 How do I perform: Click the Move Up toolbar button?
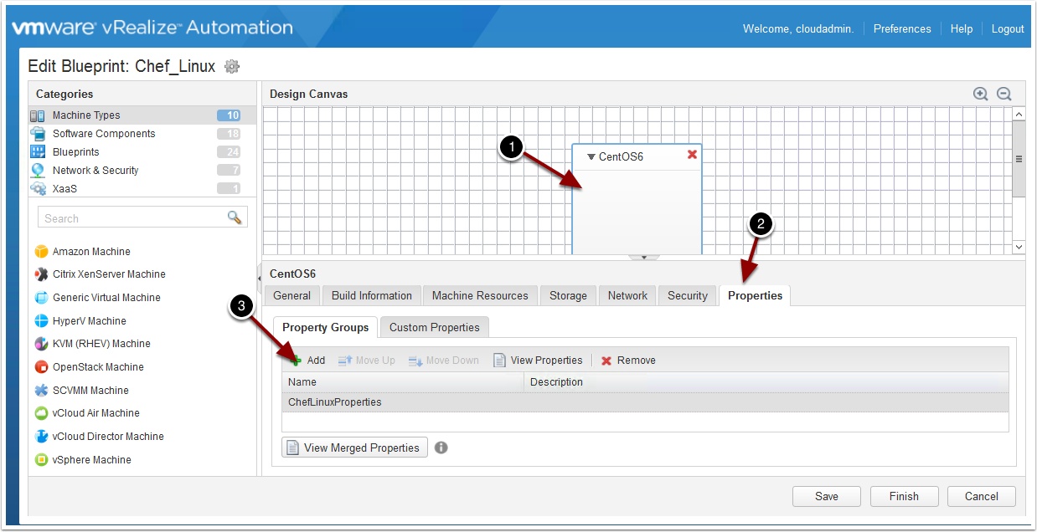pyautogui.click(x=366, y=361)
